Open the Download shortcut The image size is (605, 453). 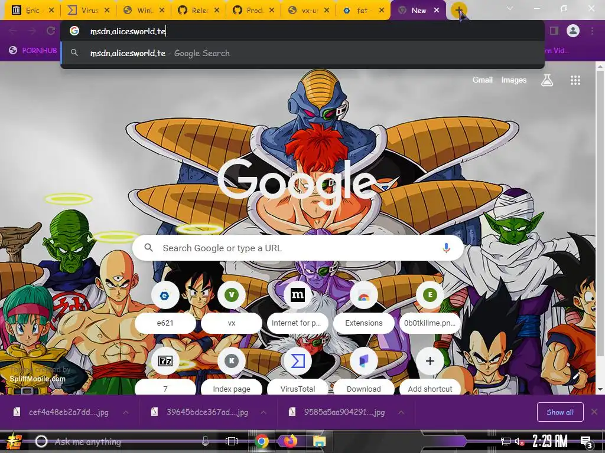click(364, 372)
